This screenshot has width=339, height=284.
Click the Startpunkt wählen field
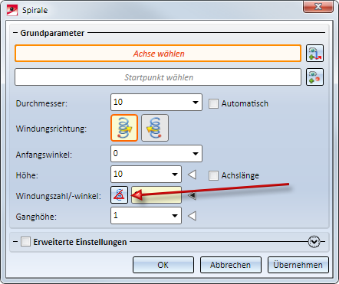[x=158, y=77]
